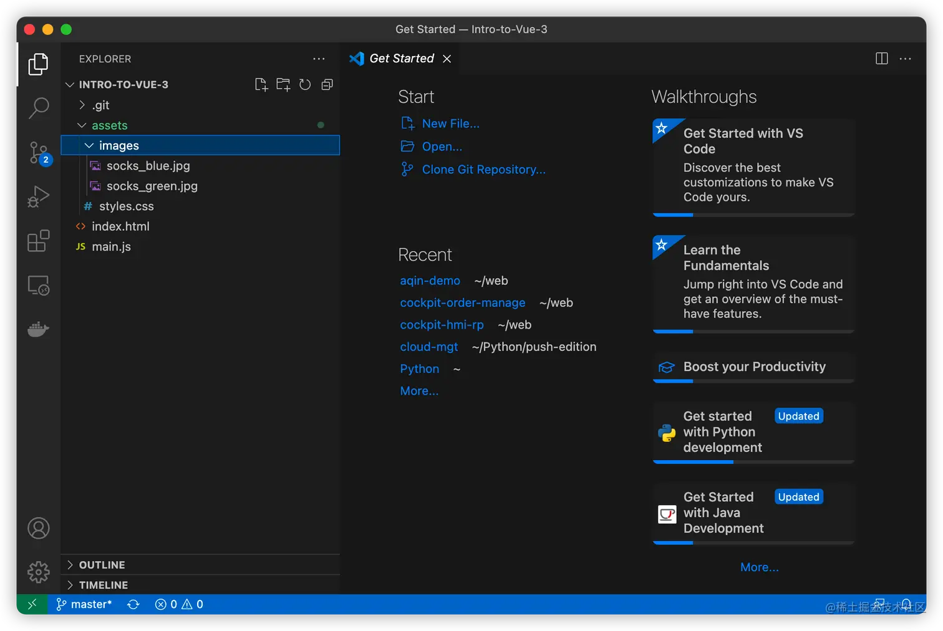Click the Recent heading
This screenshot has width=943, height=631.
tap(425, 255)
